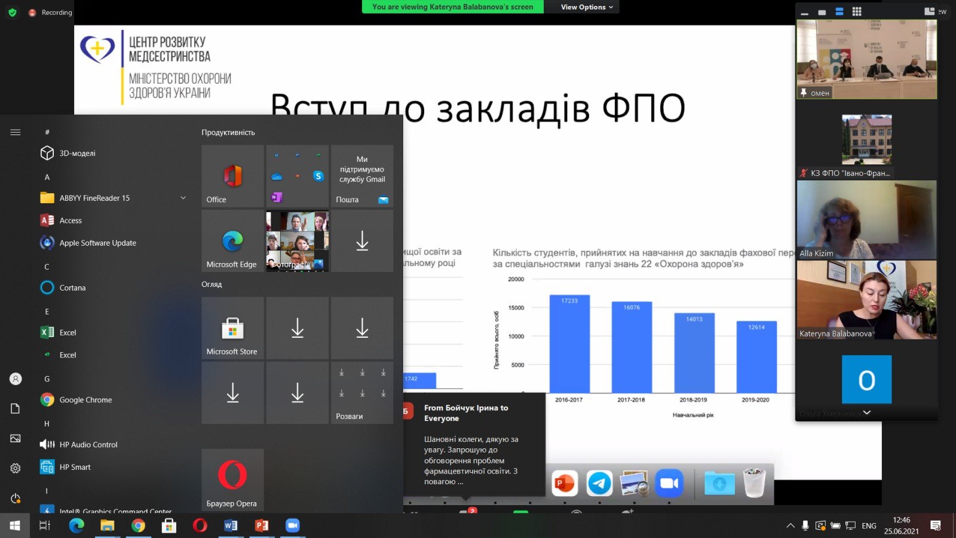
Task: Launch Microsoft Edge tile in Start menu
Action: point(232,242)
